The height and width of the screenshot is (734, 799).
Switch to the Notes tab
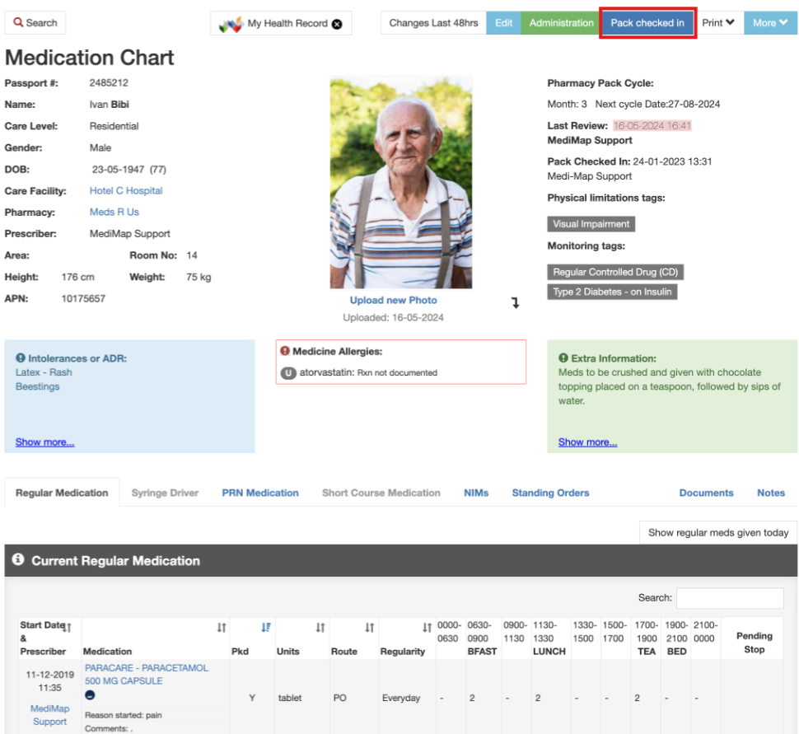tap(770, 492)
